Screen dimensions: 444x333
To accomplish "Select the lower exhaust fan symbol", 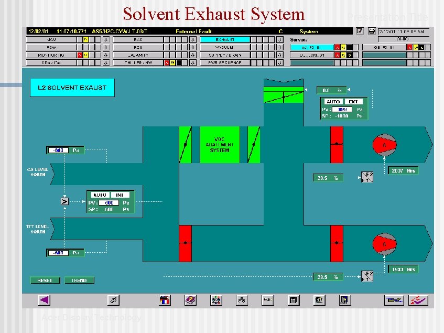I will [384, 244].
